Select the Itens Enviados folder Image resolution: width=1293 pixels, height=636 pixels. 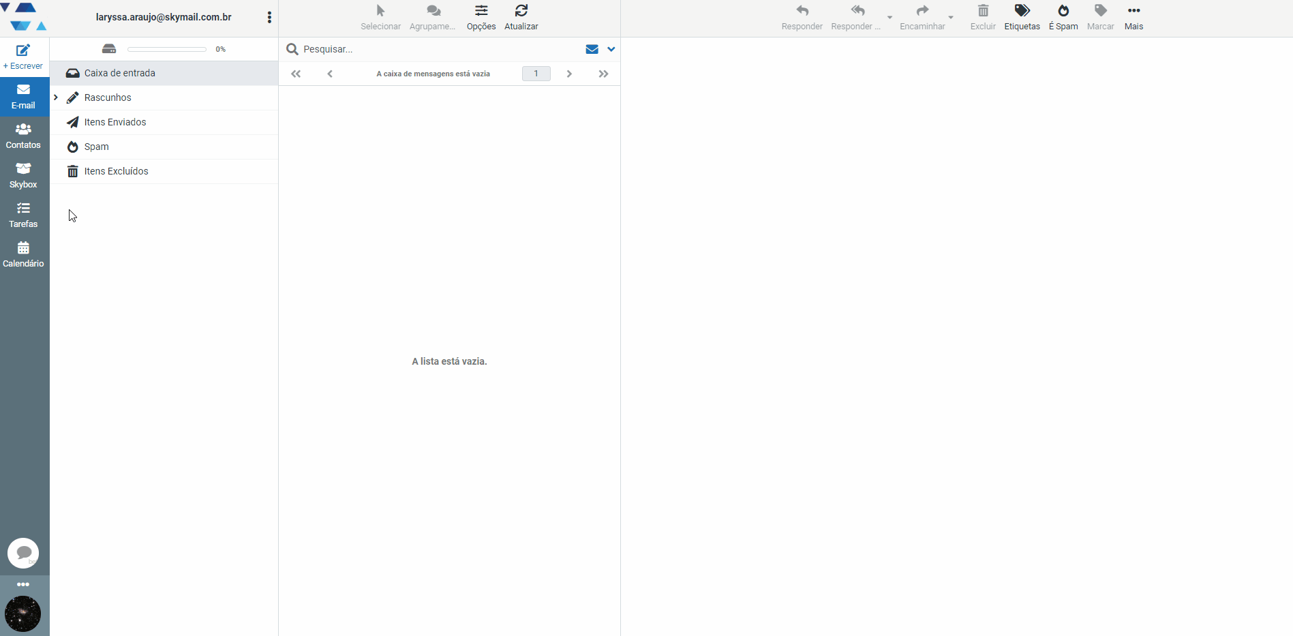tap(164, 122)
